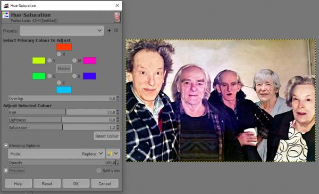Click the layer thumbnail in dialog header

point(117,17)
